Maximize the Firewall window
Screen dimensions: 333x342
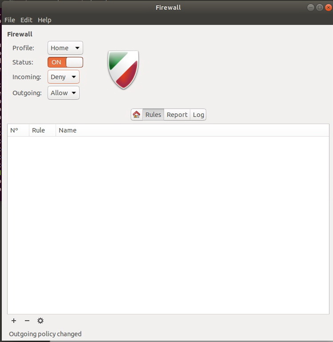point(320,8)
